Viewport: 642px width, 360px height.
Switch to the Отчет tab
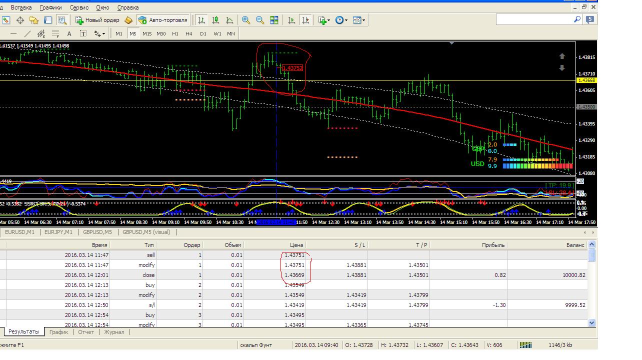coord(86,332)
